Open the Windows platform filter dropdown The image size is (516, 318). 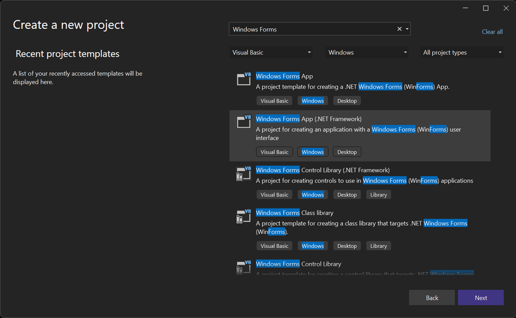(367, 52)
